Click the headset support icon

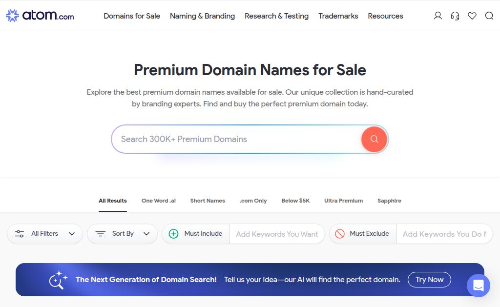pyautogui.click(x=455, y=16)
